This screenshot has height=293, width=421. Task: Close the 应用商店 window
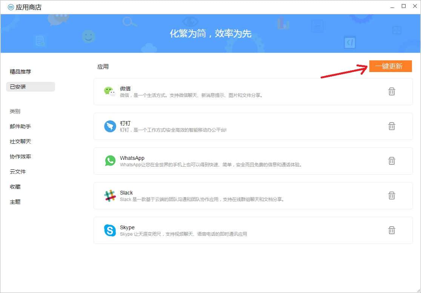click(x=415, y=6)
